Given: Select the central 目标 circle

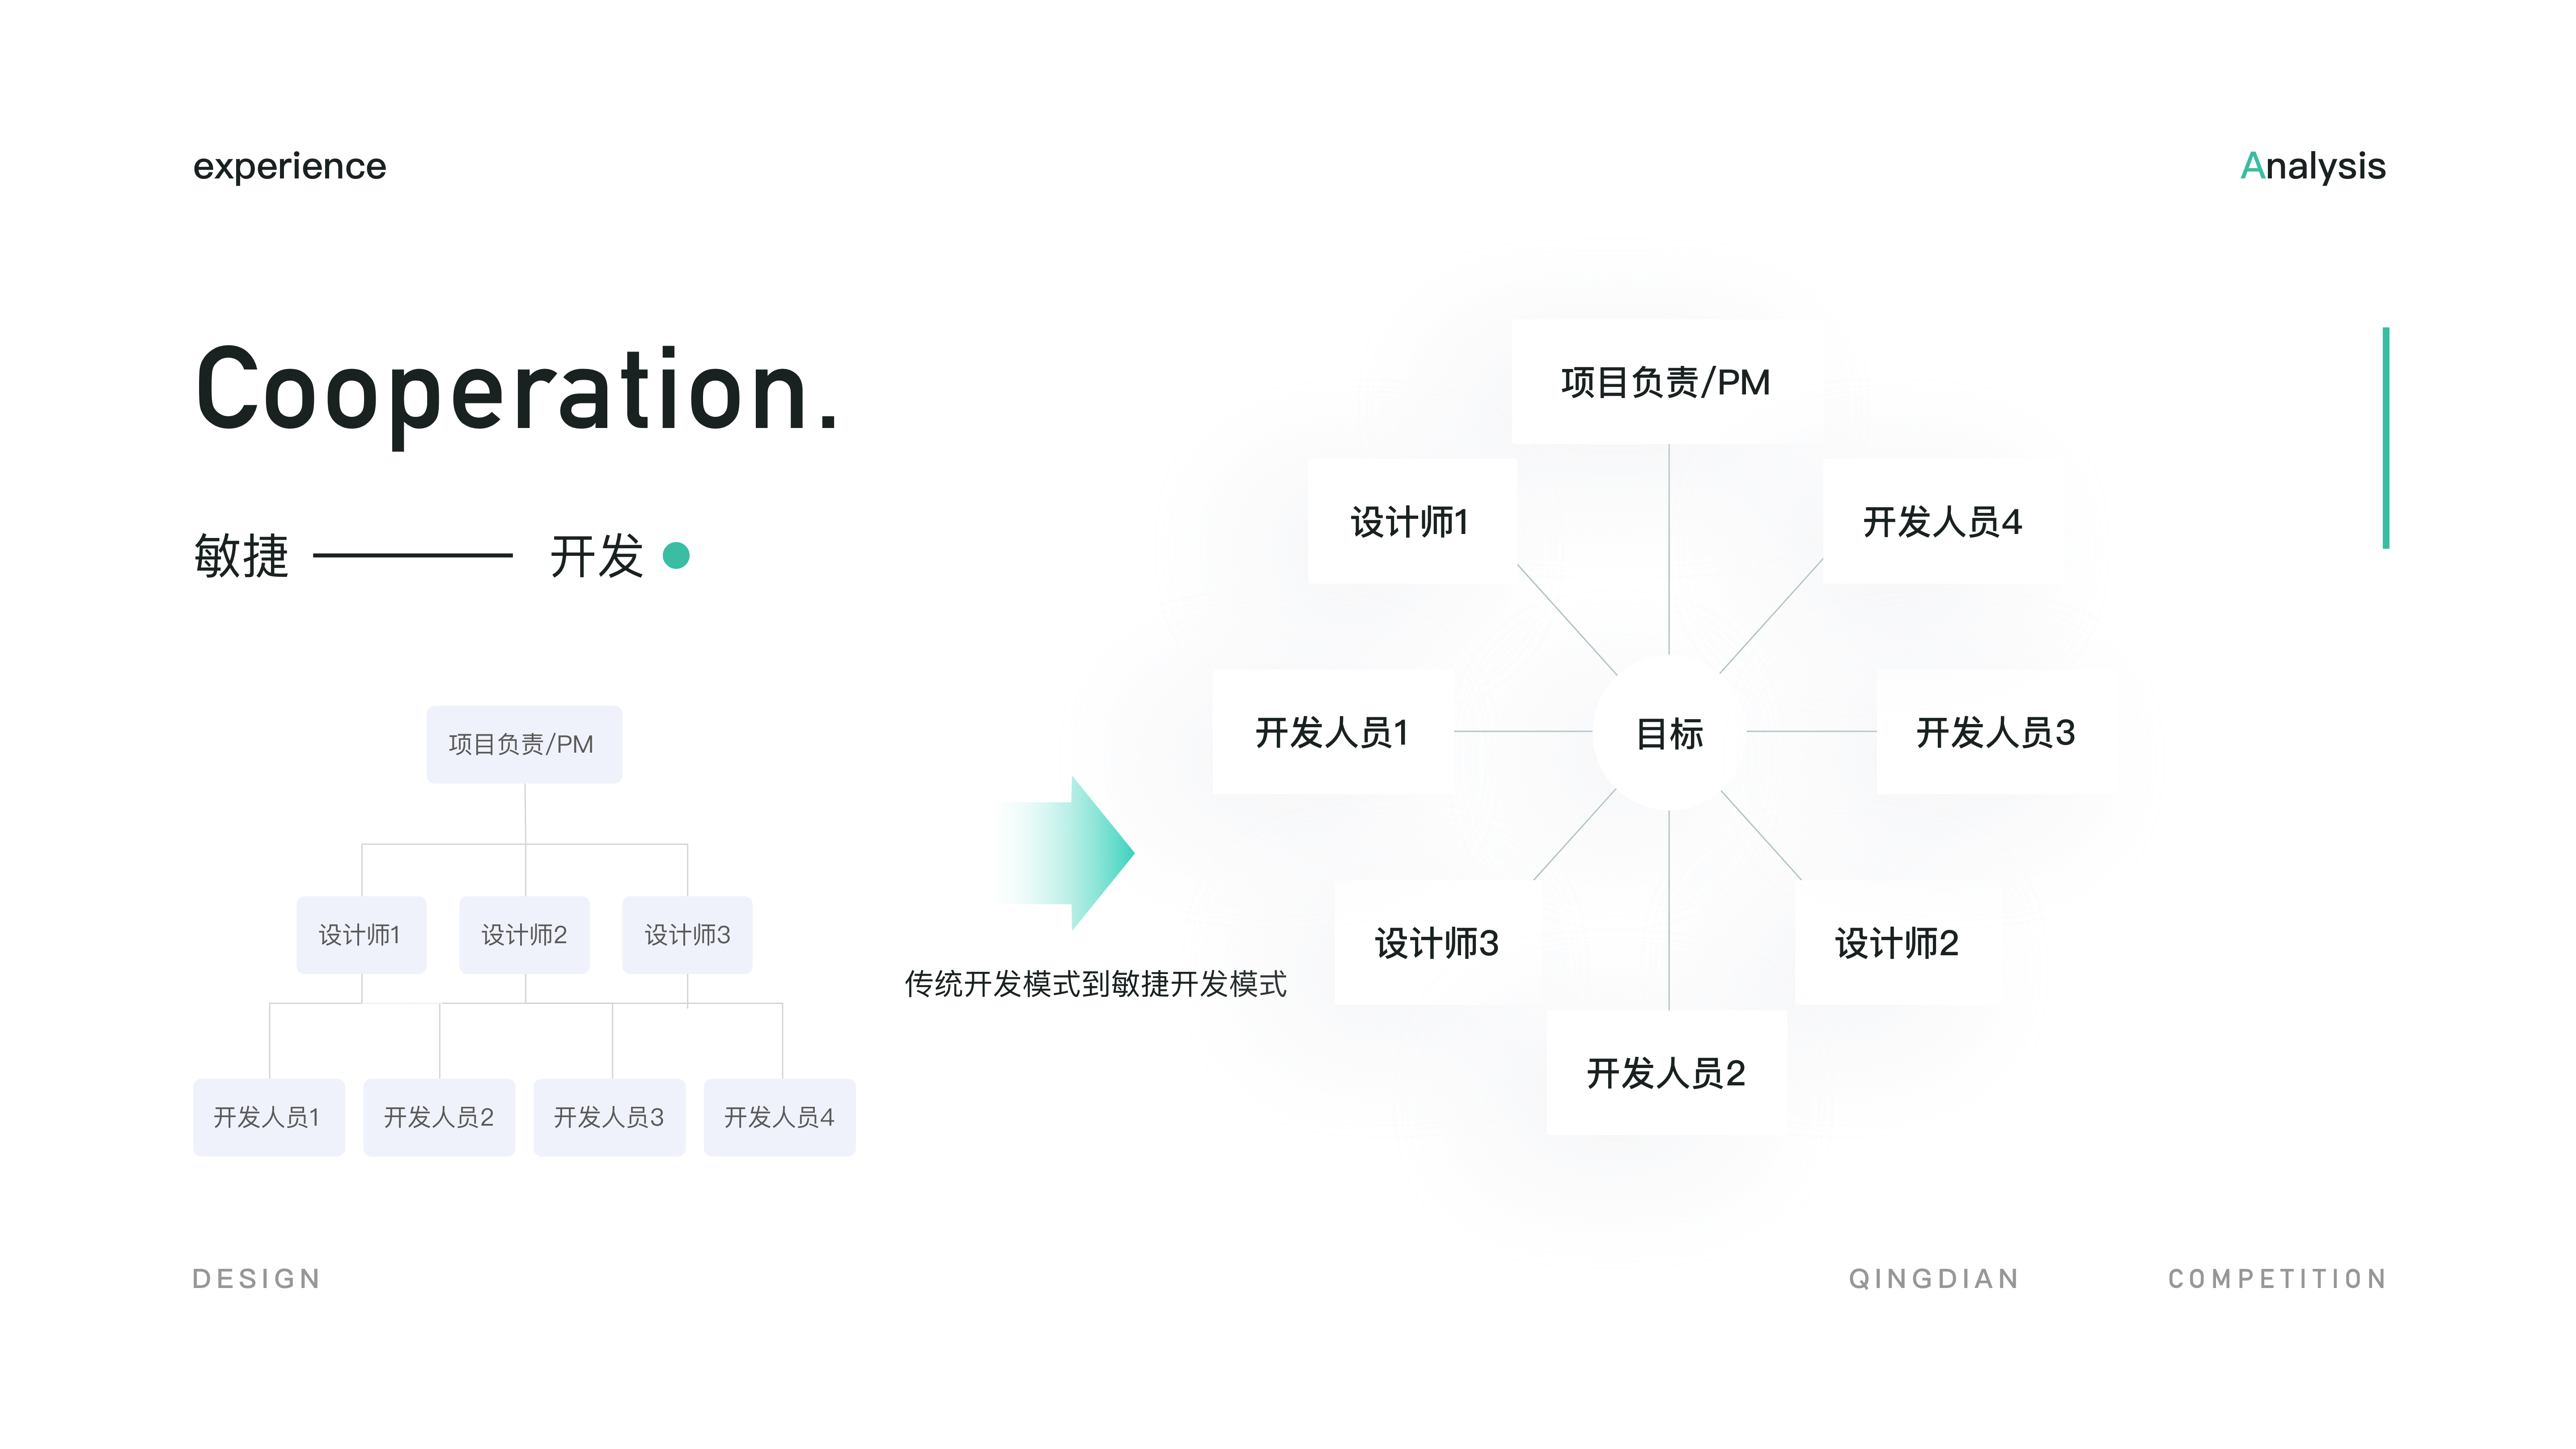Looking at the screenshot, I should pyautogui.click(x=1669, y=733).
